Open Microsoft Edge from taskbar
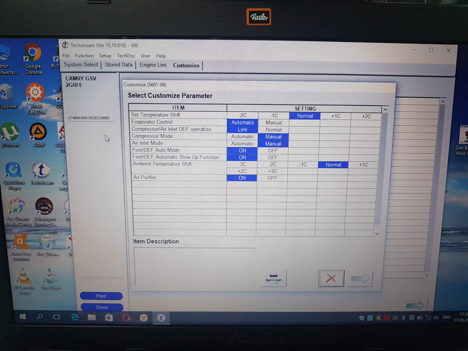 point(75,317)
